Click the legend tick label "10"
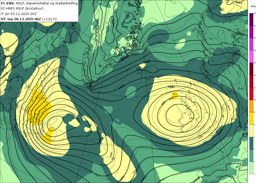Screen dimensions: 259x183 click(x=255, y=100)
